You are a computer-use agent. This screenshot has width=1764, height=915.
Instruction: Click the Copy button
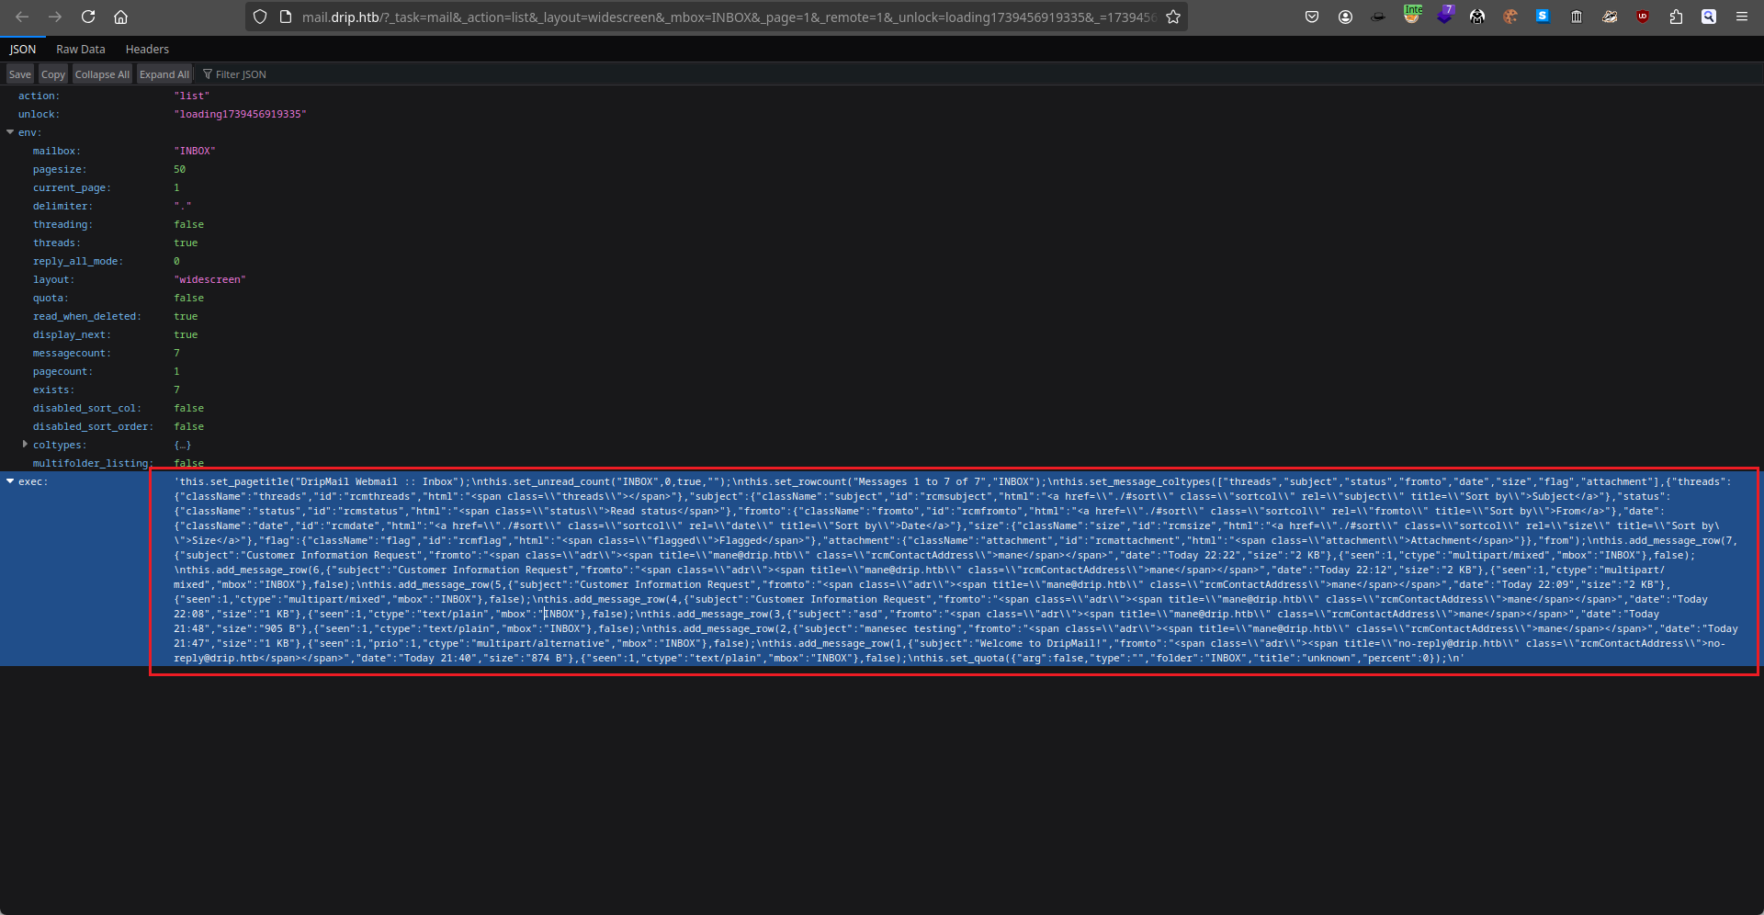pyautogui.click(x=52, y=74)
